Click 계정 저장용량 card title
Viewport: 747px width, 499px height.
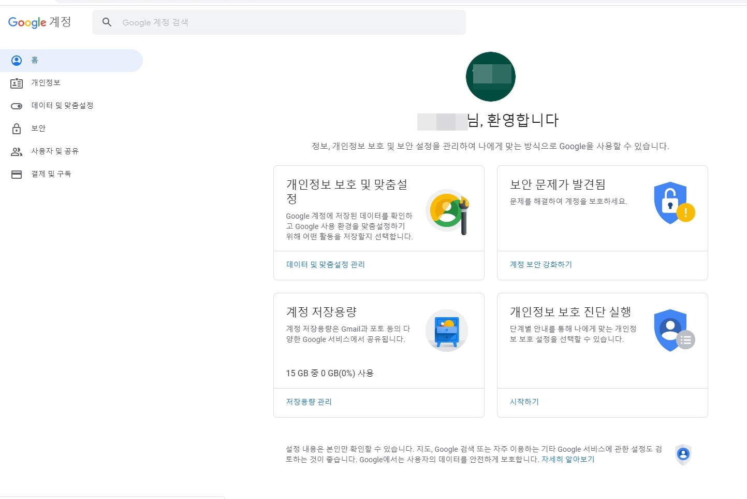pos(321,312)
